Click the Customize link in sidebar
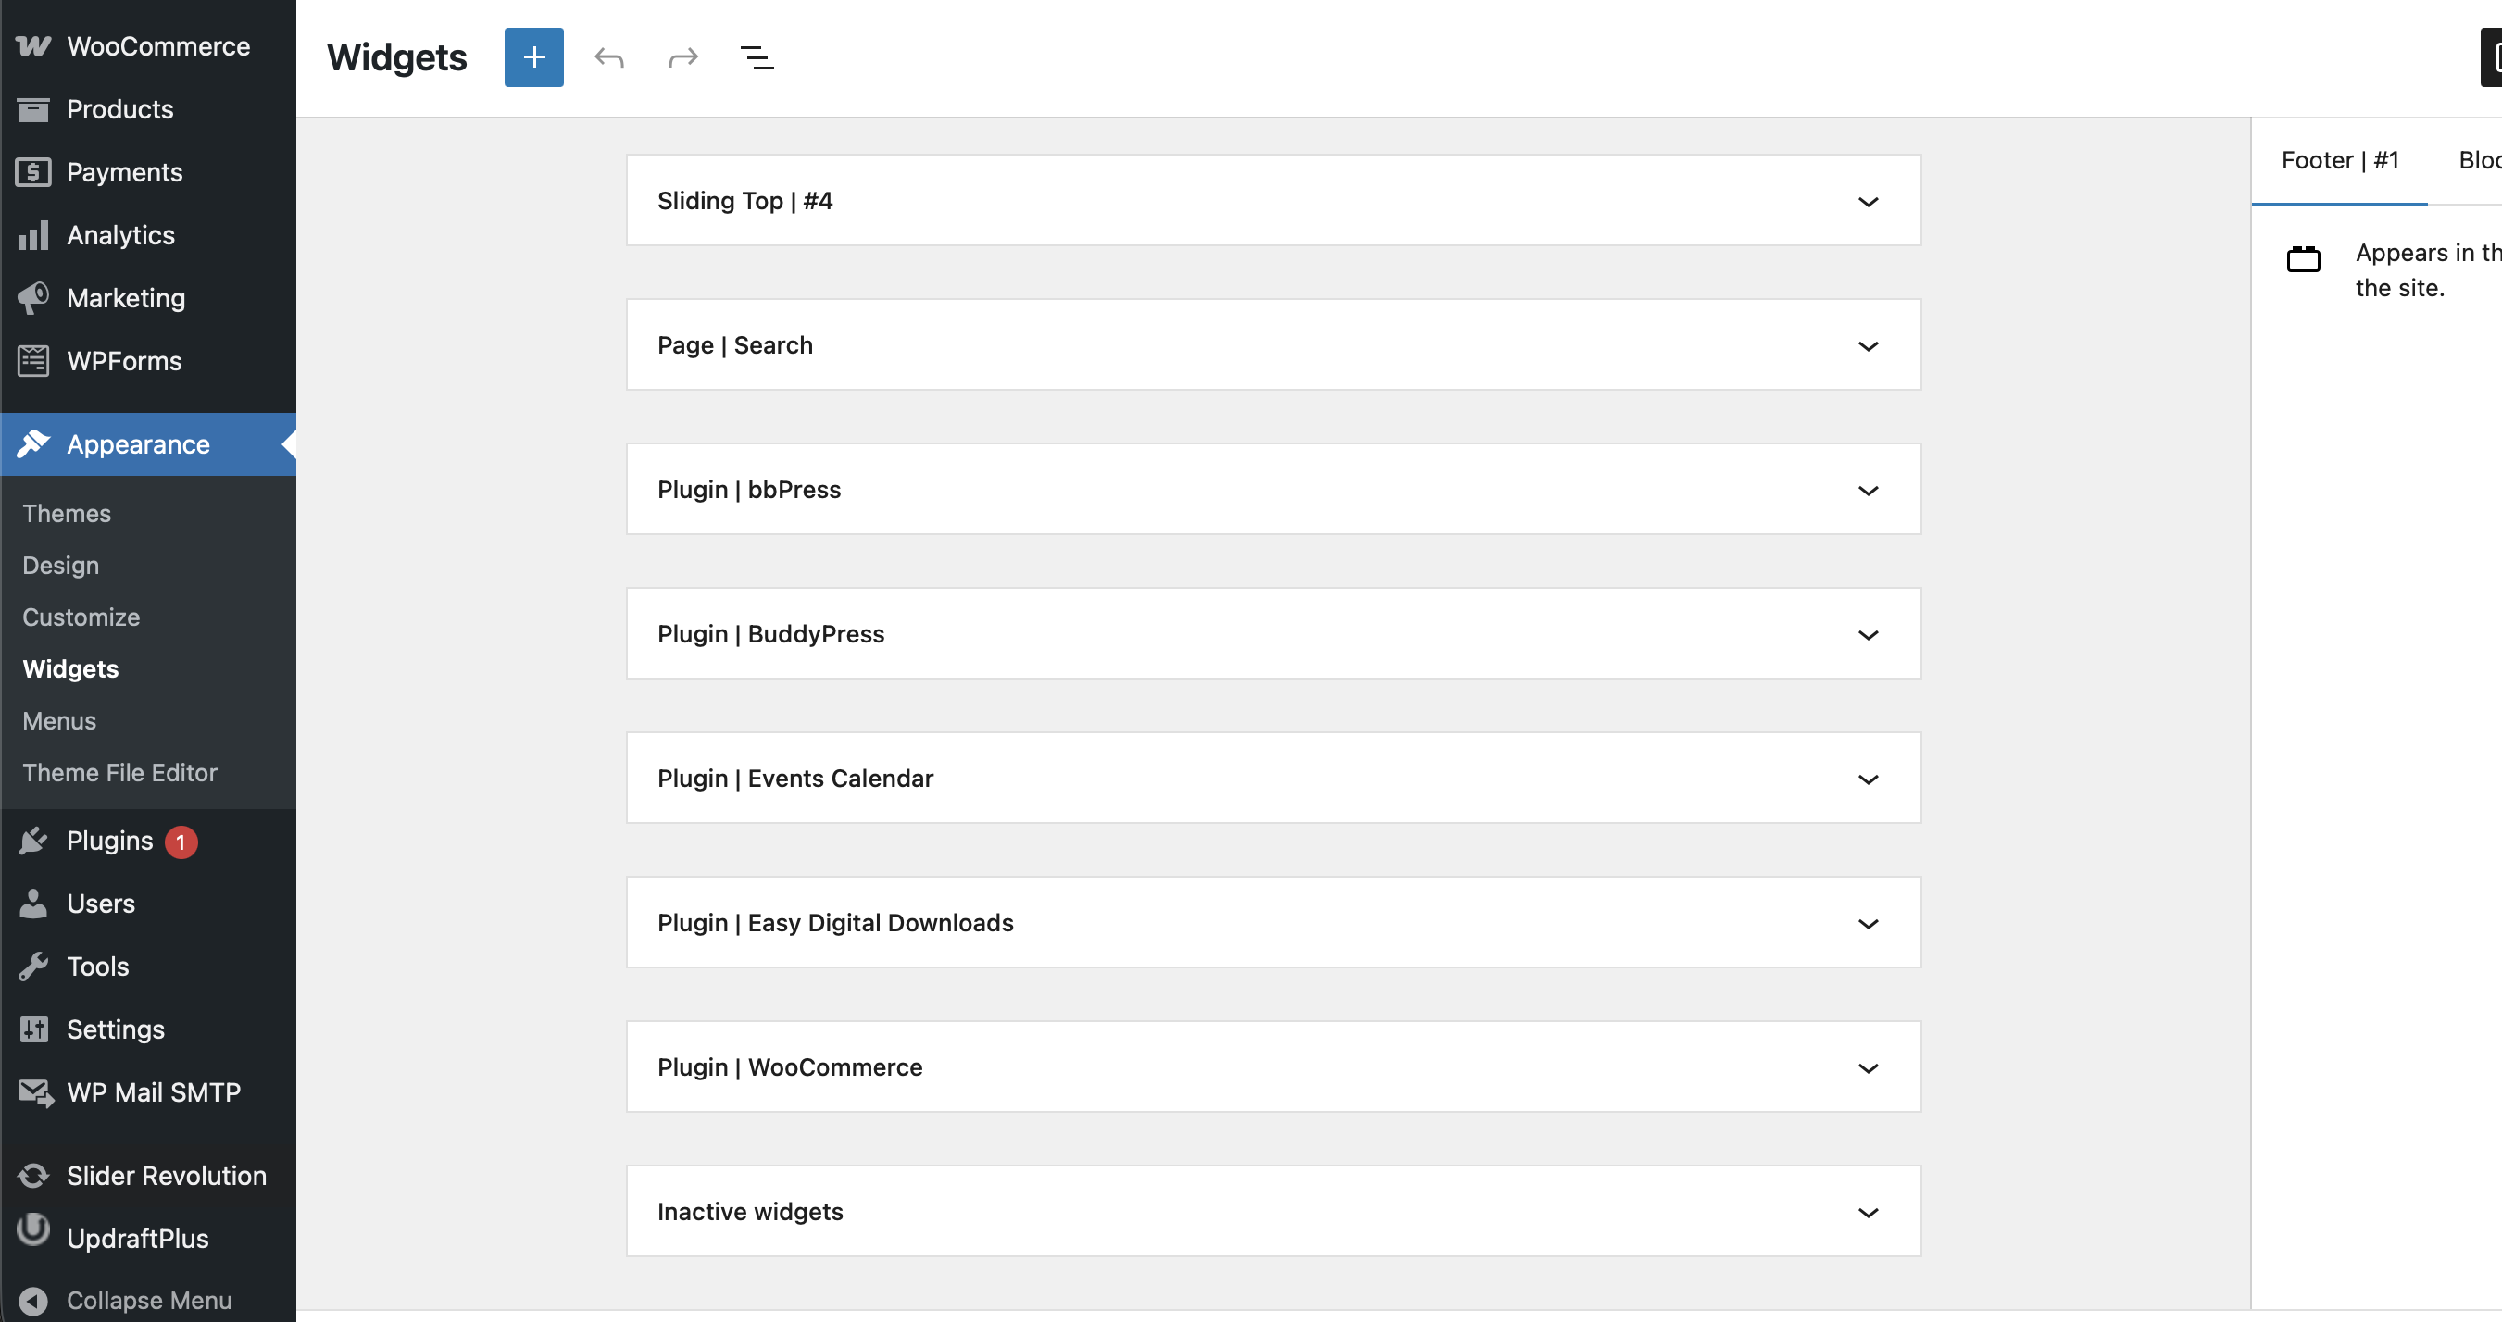 point(81,617)
